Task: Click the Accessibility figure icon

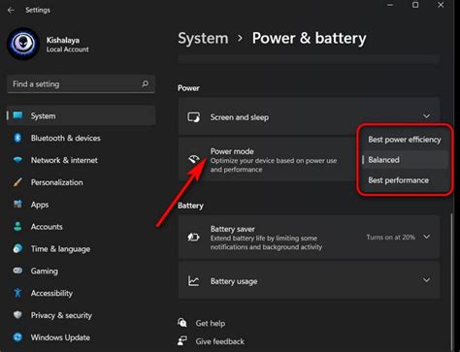Action: (x=17, y=293)
